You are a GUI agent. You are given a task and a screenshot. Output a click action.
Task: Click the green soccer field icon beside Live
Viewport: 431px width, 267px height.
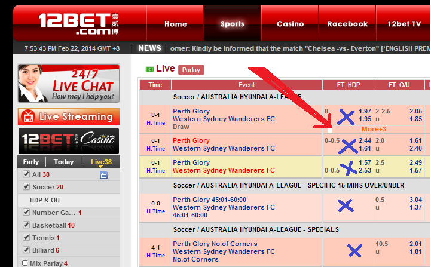[149, 69]
